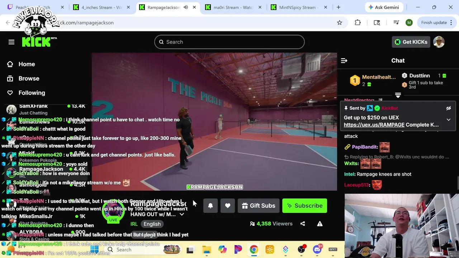Open SamXFrank channel in sidebar
The width and height of the screenshot is (459, 258).
(x=46, y=109)
